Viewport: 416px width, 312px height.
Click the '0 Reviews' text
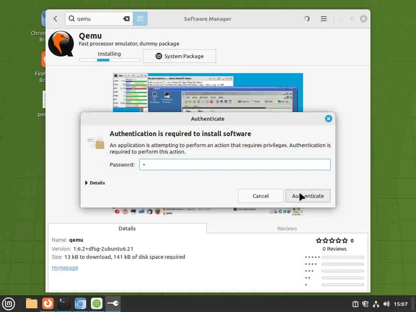click(x=334, y=249)
